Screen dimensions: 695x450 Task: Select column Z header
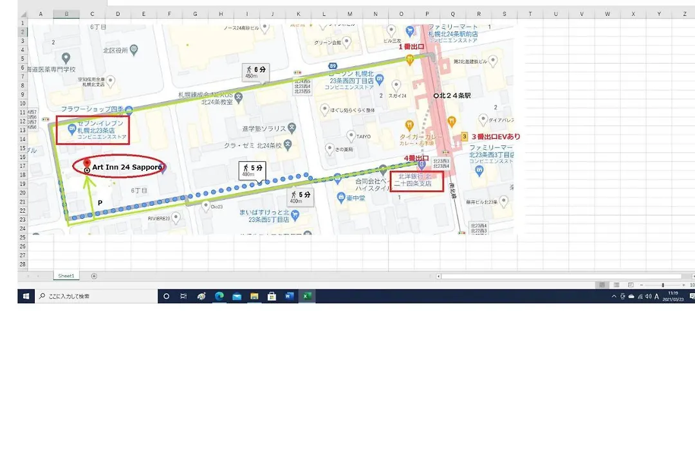click(x=685, y=14)
